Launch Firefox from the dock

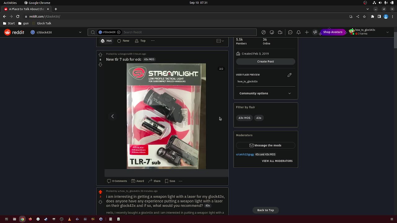[30, 219]
